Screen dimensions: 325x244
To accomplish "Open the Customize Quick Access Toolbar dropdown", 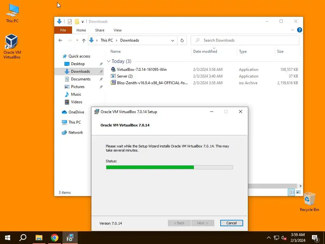I will pyautogui.click(x=83, y=22).
